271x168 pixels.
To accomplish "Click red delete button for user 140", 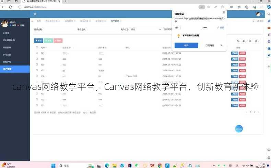I will coord(242,59).
